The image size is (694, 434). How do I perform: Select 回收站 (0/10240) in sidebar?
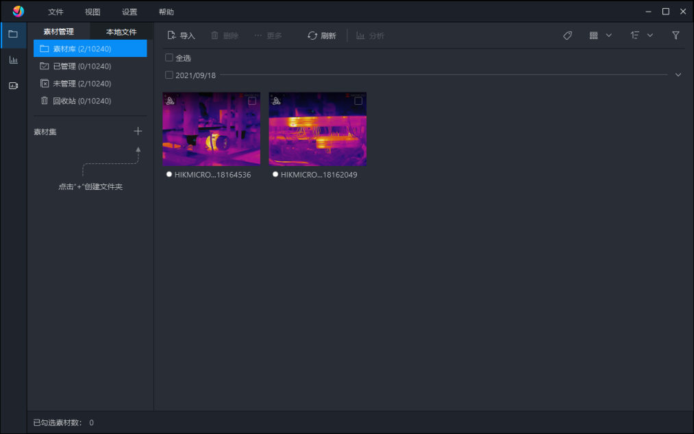(90, 101)
